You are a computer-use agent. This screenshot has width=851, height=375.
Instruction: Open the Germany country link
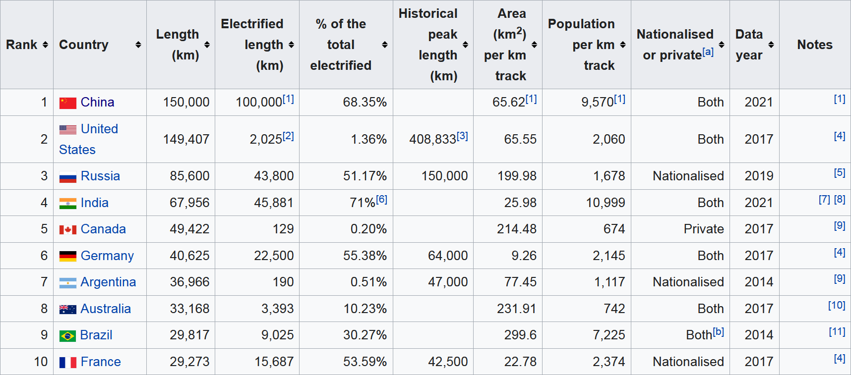[107, 256]
